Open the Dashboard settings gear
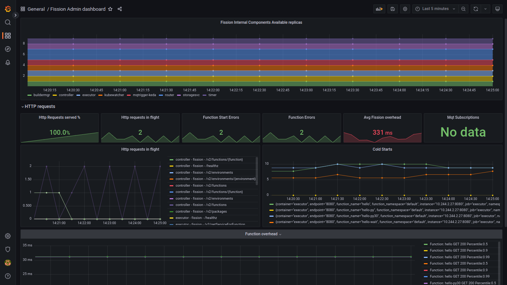Screen dimensions: 507x285 tap(405, 9)
